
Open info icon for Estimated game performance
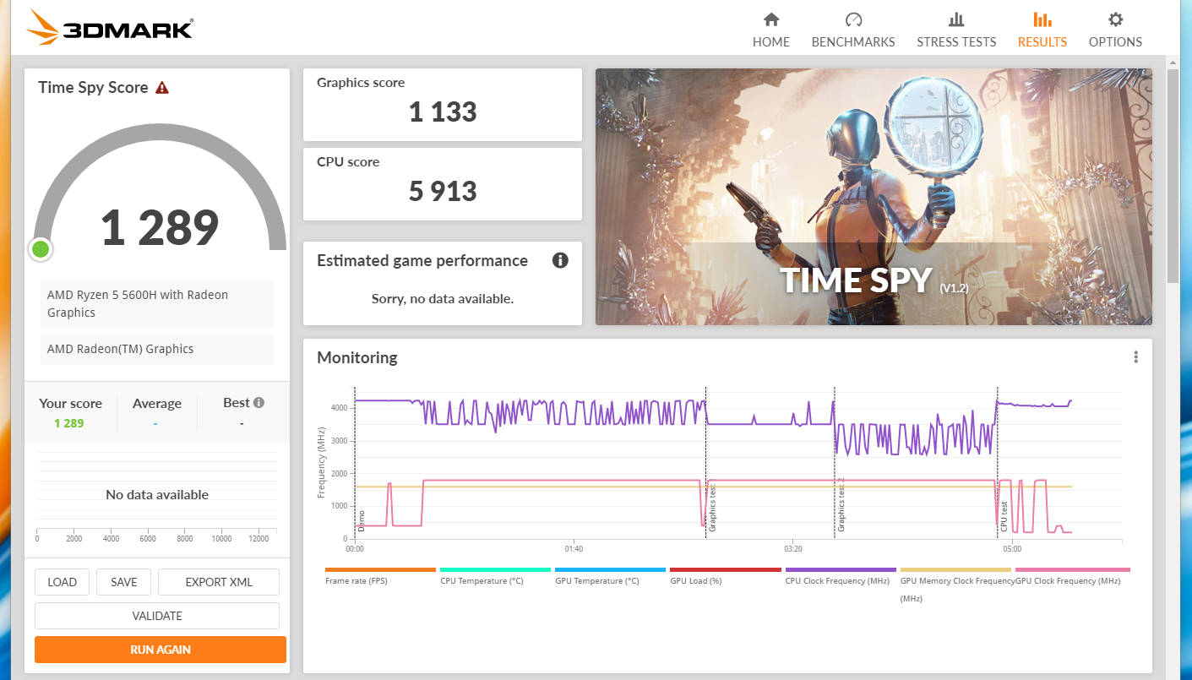(x=560, y=260)
